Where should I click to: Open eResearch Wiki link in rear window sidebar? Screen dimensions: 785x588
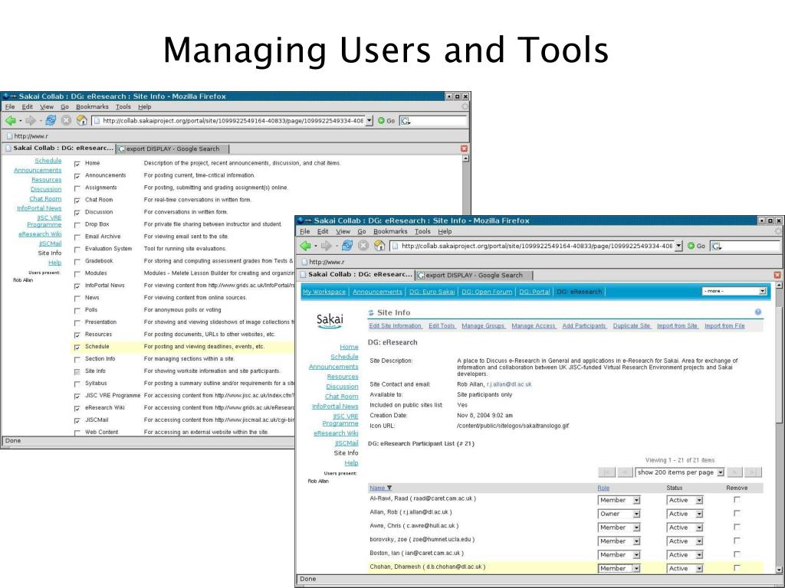coord(40,234)
